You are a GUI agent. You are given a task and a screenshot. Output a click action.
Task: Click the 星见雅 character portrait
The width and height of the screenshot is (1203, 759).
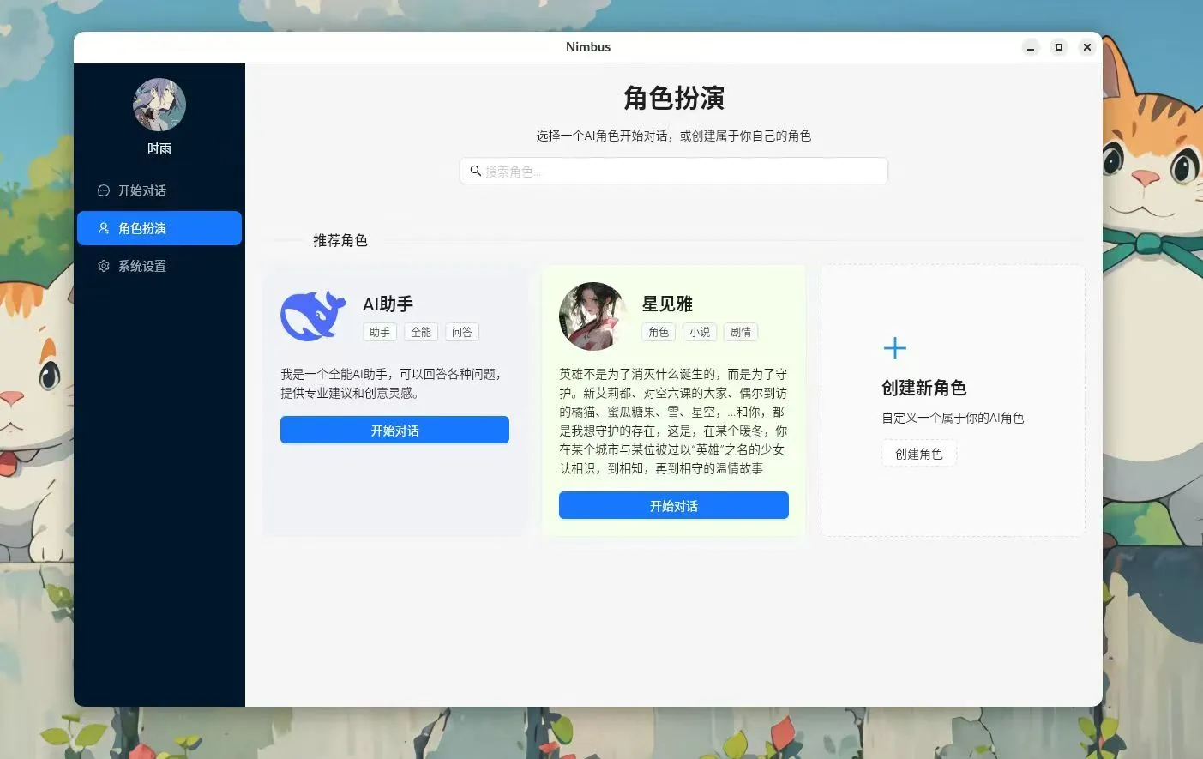click(592, 316)
